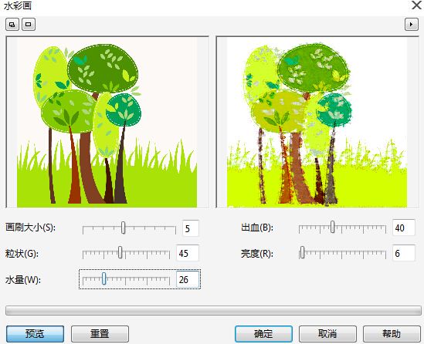This screenshot has height=344, width=424.
Task: Click the 亮度(R) label
Action: (257, 254)
